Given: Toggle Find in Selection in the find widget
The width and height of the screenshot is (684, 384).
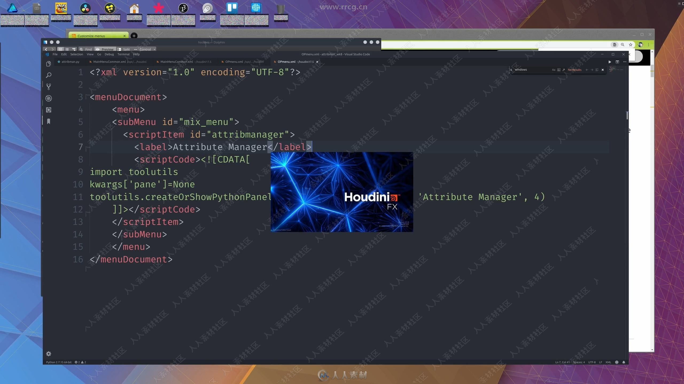Looking at the screenshot, I should click(x=597, y=70).
